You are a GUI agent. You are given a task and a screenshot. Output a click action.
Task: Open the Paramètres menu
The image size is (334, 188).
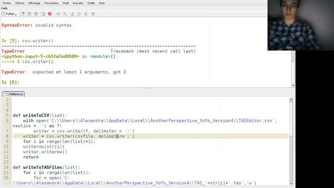[x=52, y=3]
